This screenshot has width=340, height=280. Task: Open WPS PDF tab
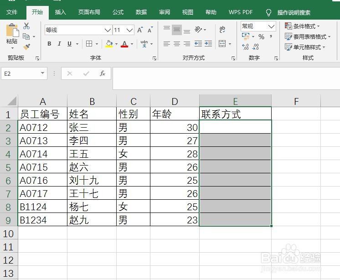pyautogui.click(x=241, y=12)
